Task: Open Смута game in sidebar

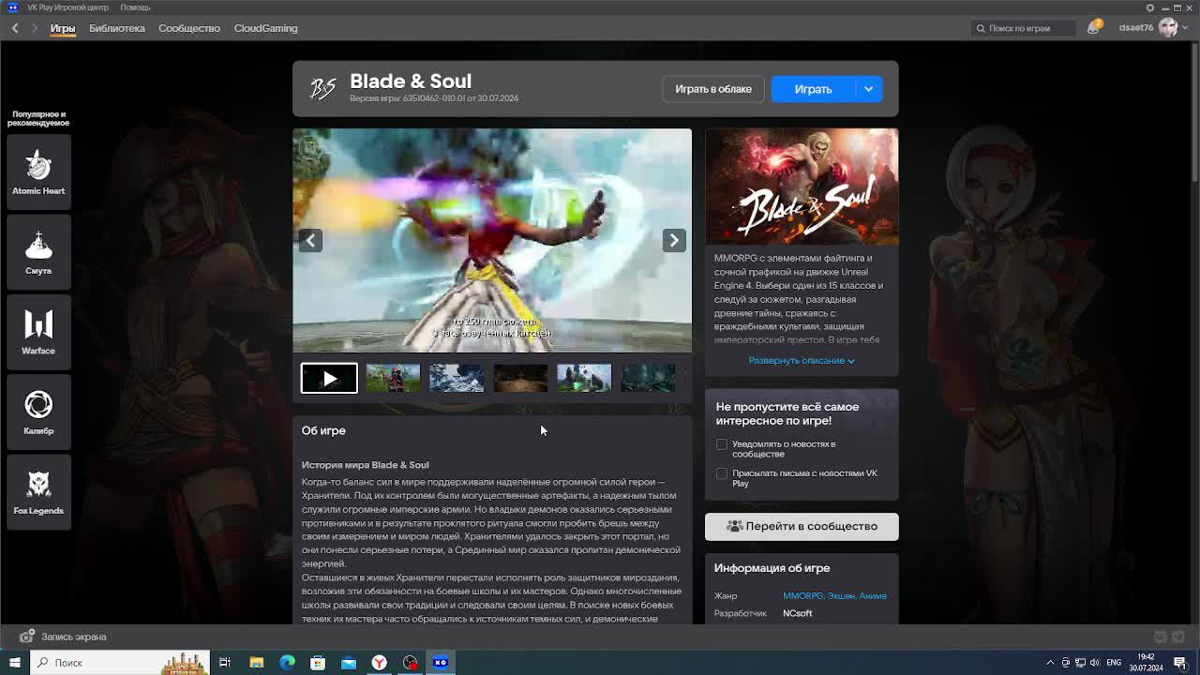Action: (38, 251)
